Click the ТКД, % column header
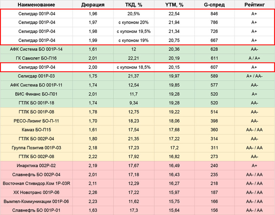Image resolution: width=275 pixels, height=215 pixels. pyautogui.click(x=134, y=5)
